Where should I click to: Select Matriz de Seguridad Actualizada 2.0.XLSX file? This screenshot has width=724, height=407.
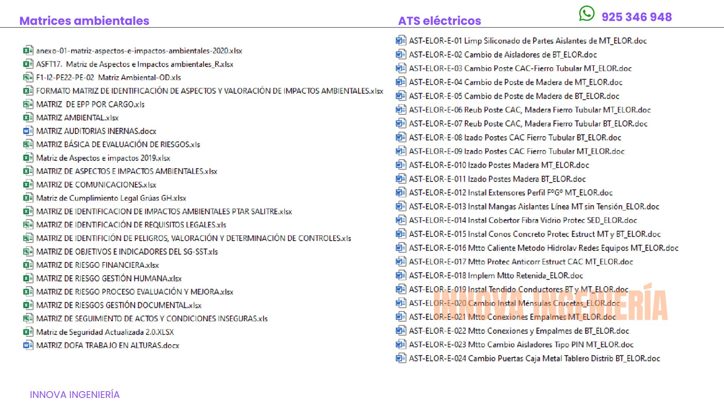coord(105,332)
